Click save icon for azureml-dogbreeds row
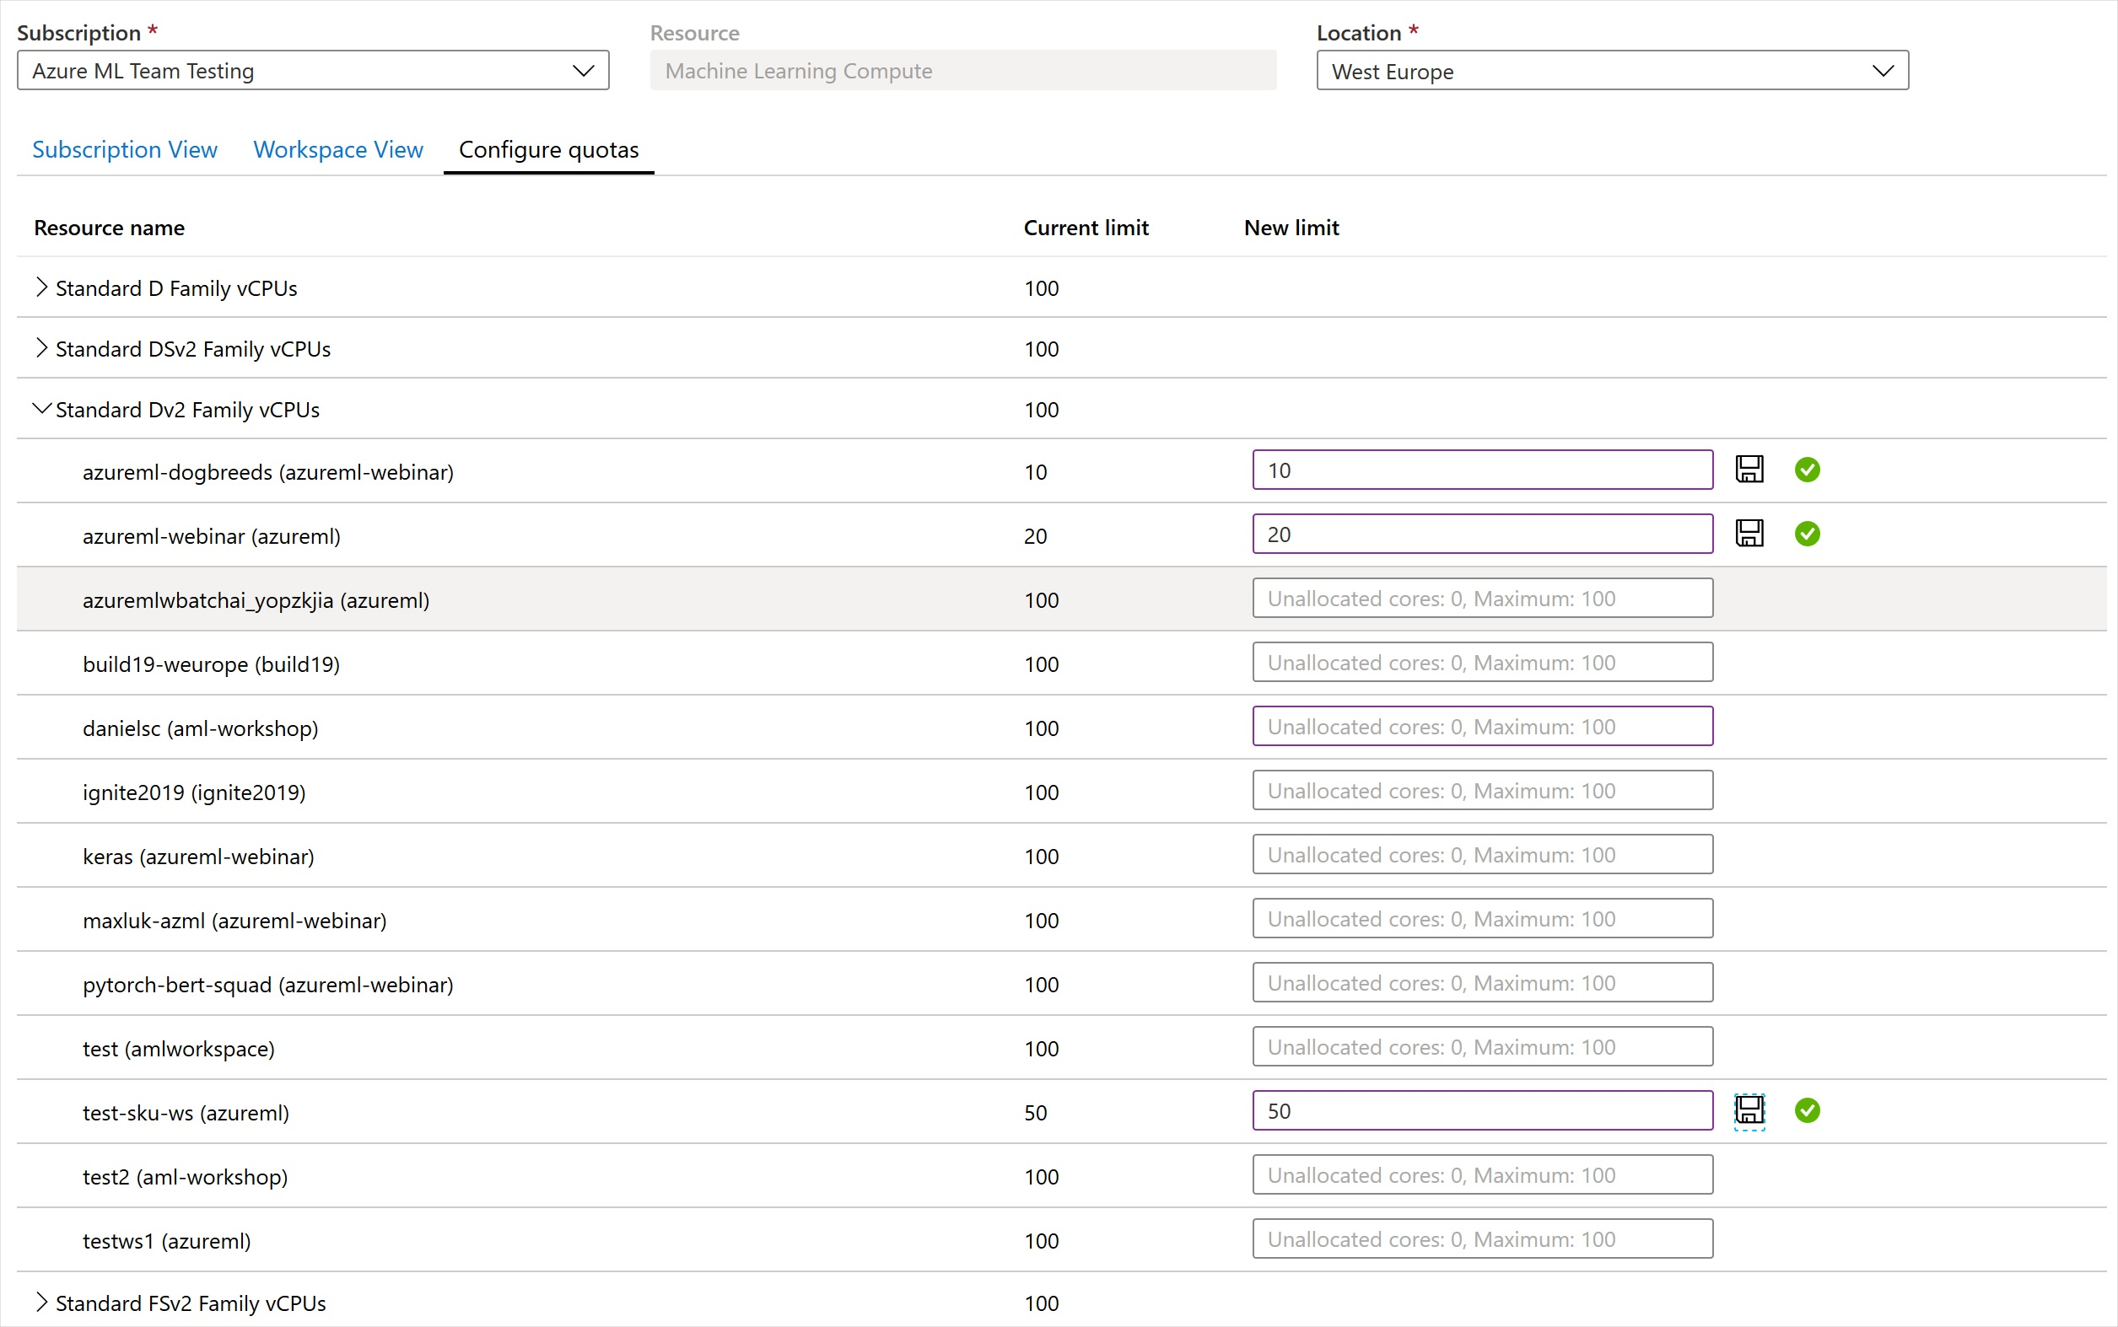 (x=1749, y=470)
